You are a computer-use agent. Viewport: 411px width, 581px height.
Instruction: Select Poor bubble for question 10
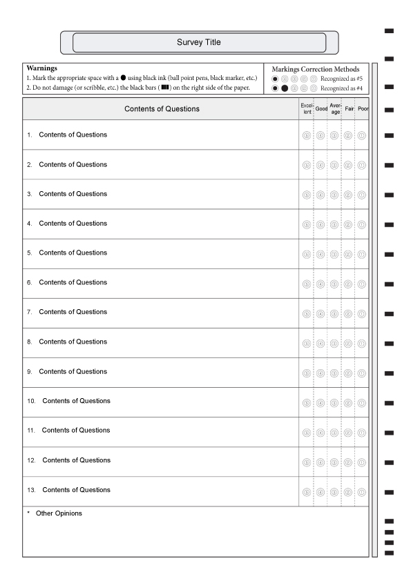(362, 403)
